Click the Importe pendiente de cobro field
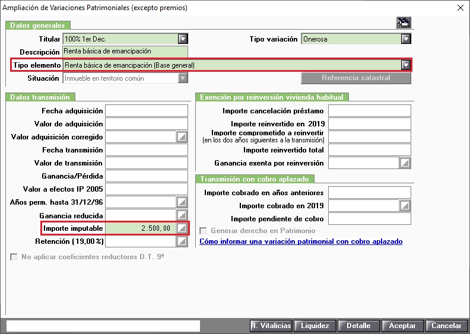This screenshot has width=470, height=334. click(x=370, y=219)
